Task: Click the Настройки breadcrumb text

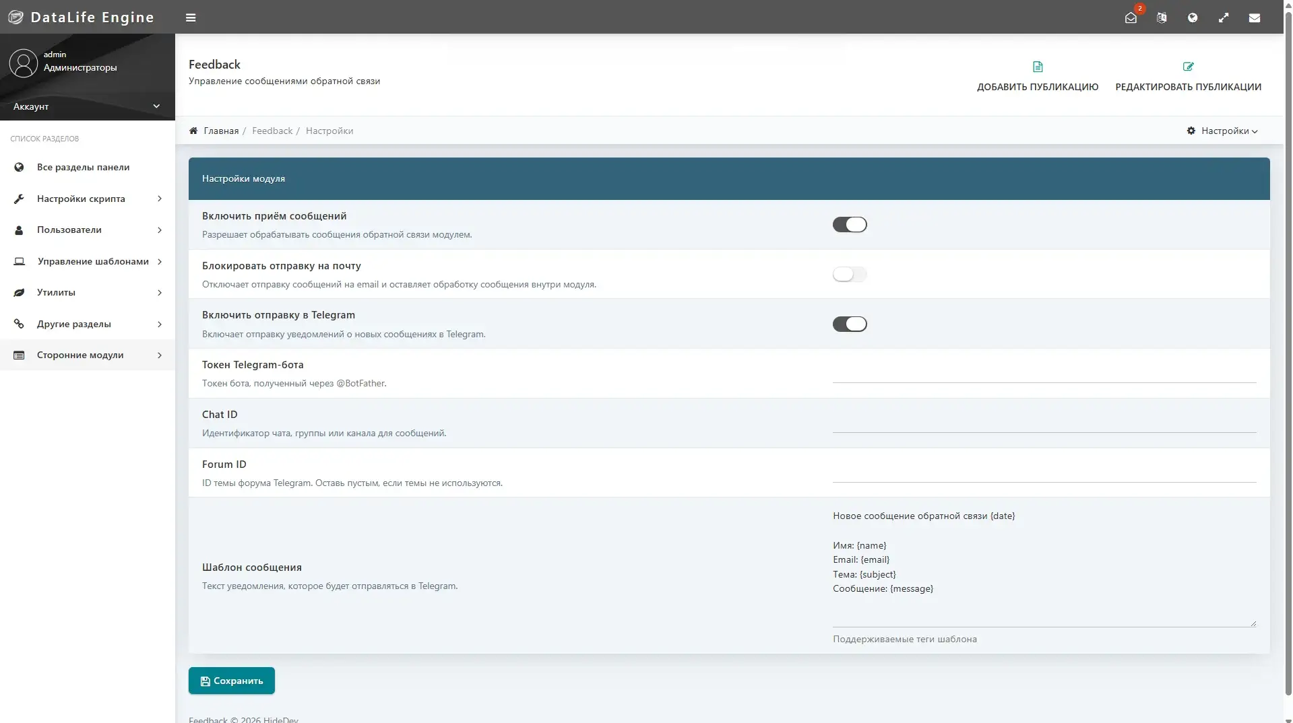Action: (329, 131)
